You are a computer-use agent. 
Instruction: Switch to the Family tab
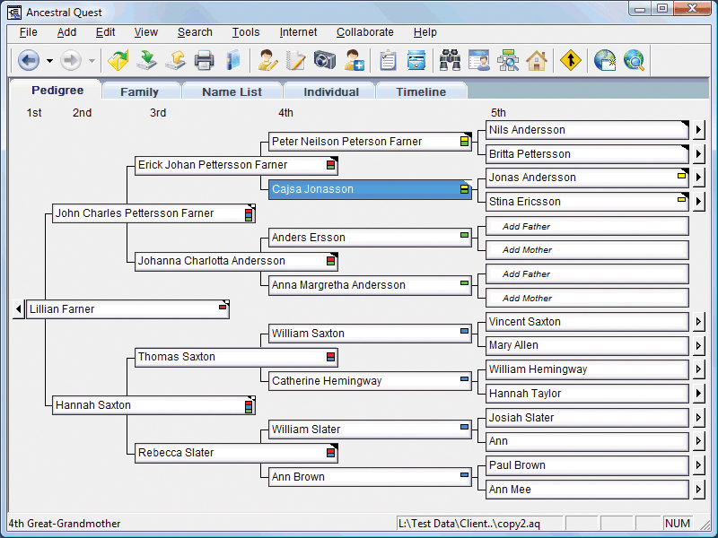pyautogui.click(x=141, y=91)
